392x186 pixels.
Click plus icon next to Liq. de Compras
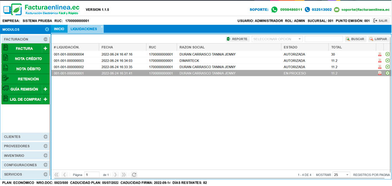[45, 99]
